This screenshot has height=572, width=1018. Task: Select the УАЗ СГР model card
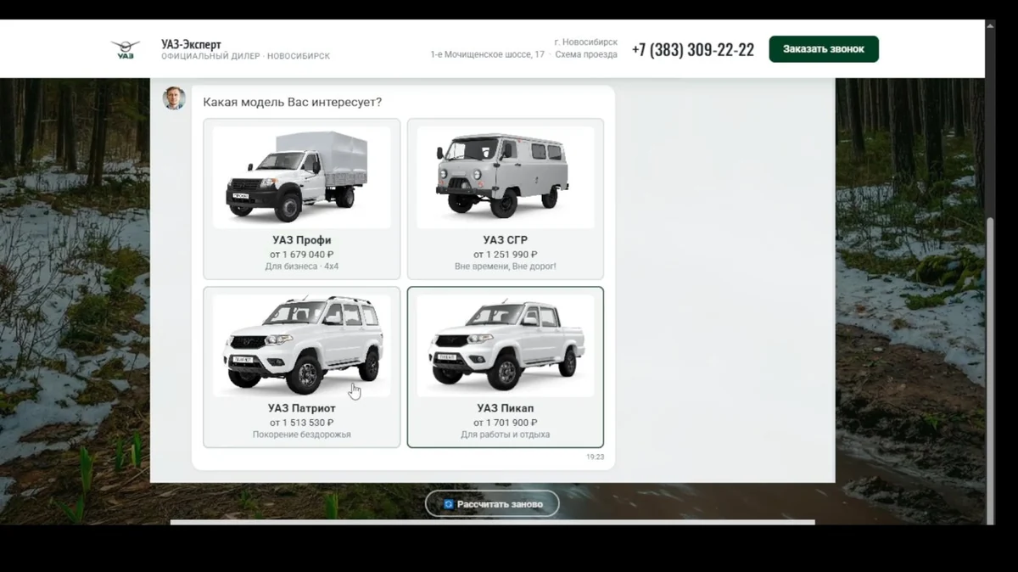[506, 199]
